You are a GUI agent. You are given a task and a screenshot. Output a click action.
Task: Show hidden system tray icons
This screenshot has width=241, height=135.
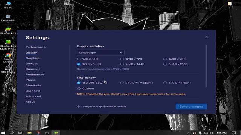189,133
